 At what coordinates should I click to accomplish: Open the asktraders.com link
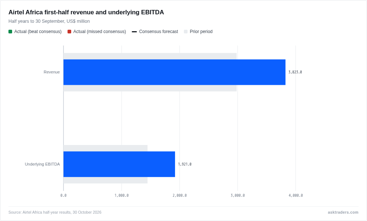click(343, 212)
